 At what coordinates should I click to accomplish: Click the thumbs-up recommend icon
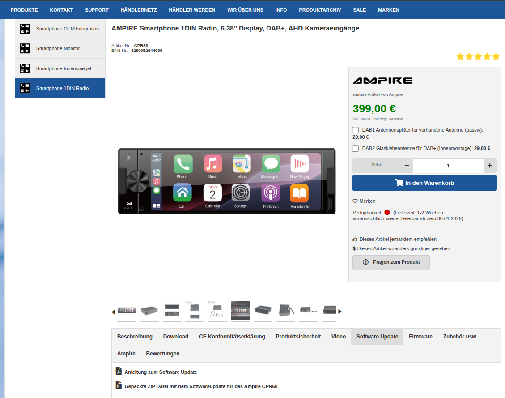355,239
